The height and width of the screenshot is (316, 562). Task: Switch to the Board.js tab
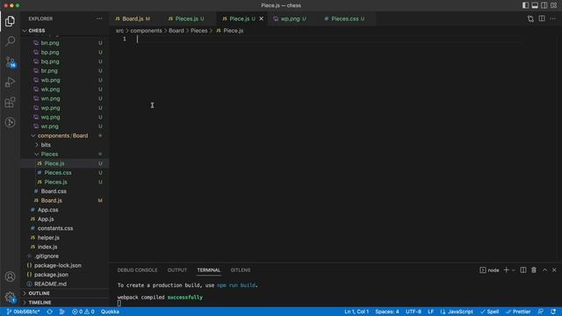tap(133, 18)
